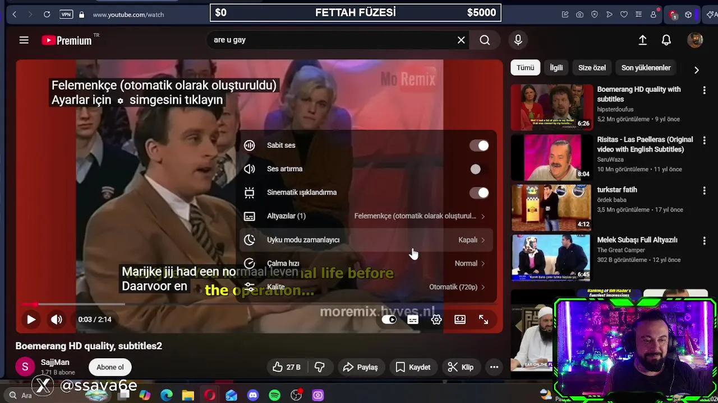This screenshot has width=718, height=403.
Task: Open Opera ad blocker shield icon
Action: pyautogui.click(x=595, y=15)
